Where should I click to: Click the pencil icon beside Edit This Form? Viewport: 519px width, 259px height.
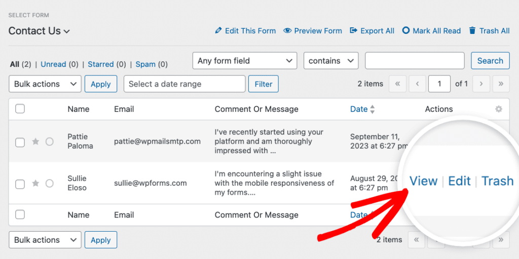pos(218,31)
